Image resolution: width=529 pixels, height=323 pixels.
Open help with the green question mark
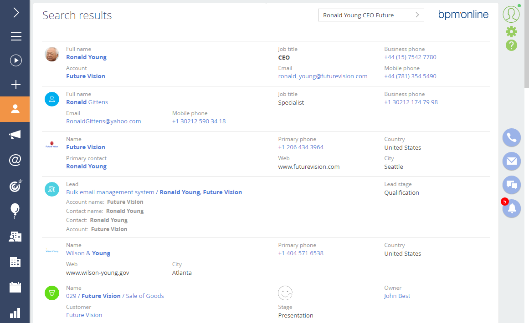(511, 45)
